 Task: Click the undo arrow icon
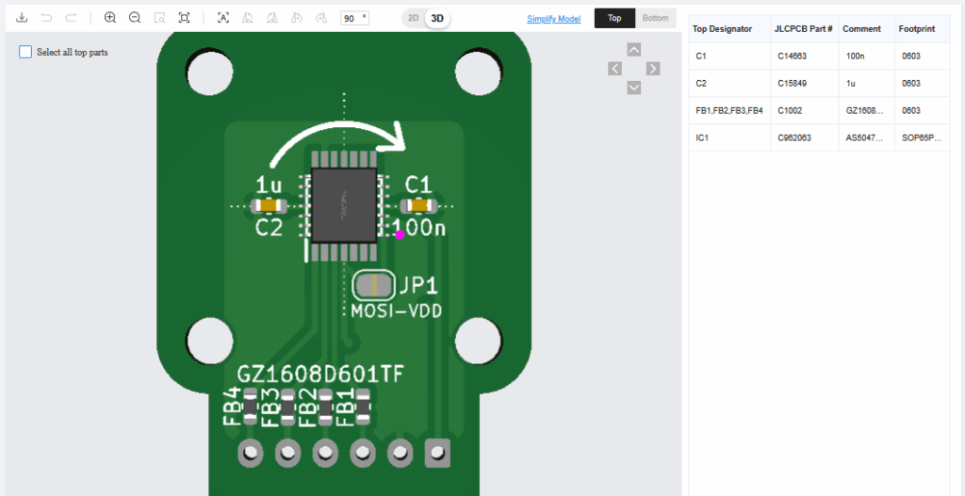coord(47,18)
